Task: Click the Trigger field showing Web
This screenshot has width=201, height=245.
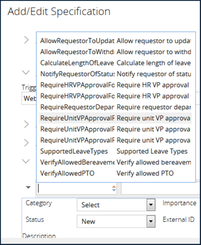Action: 29,99
